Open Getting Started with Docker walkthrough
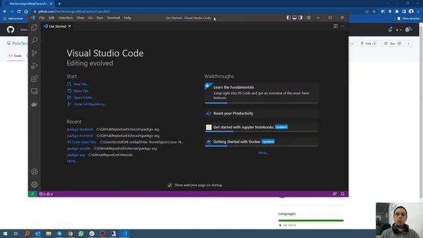 click(x=262, y=141)
